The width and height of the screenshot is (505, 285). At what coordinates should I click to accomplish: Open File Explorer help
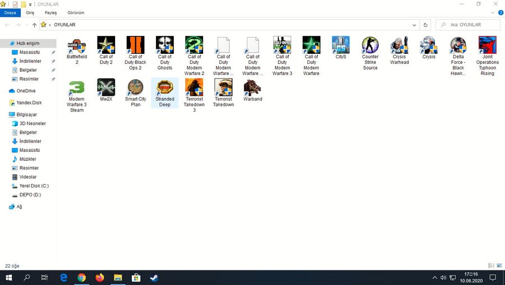click(501, 13)
